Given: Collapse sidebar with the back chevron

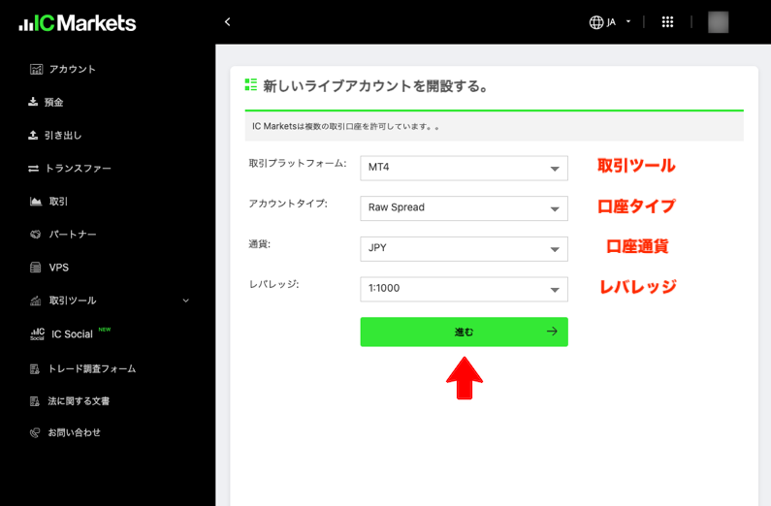Looking at the screenshot, I should pos(227,21).
